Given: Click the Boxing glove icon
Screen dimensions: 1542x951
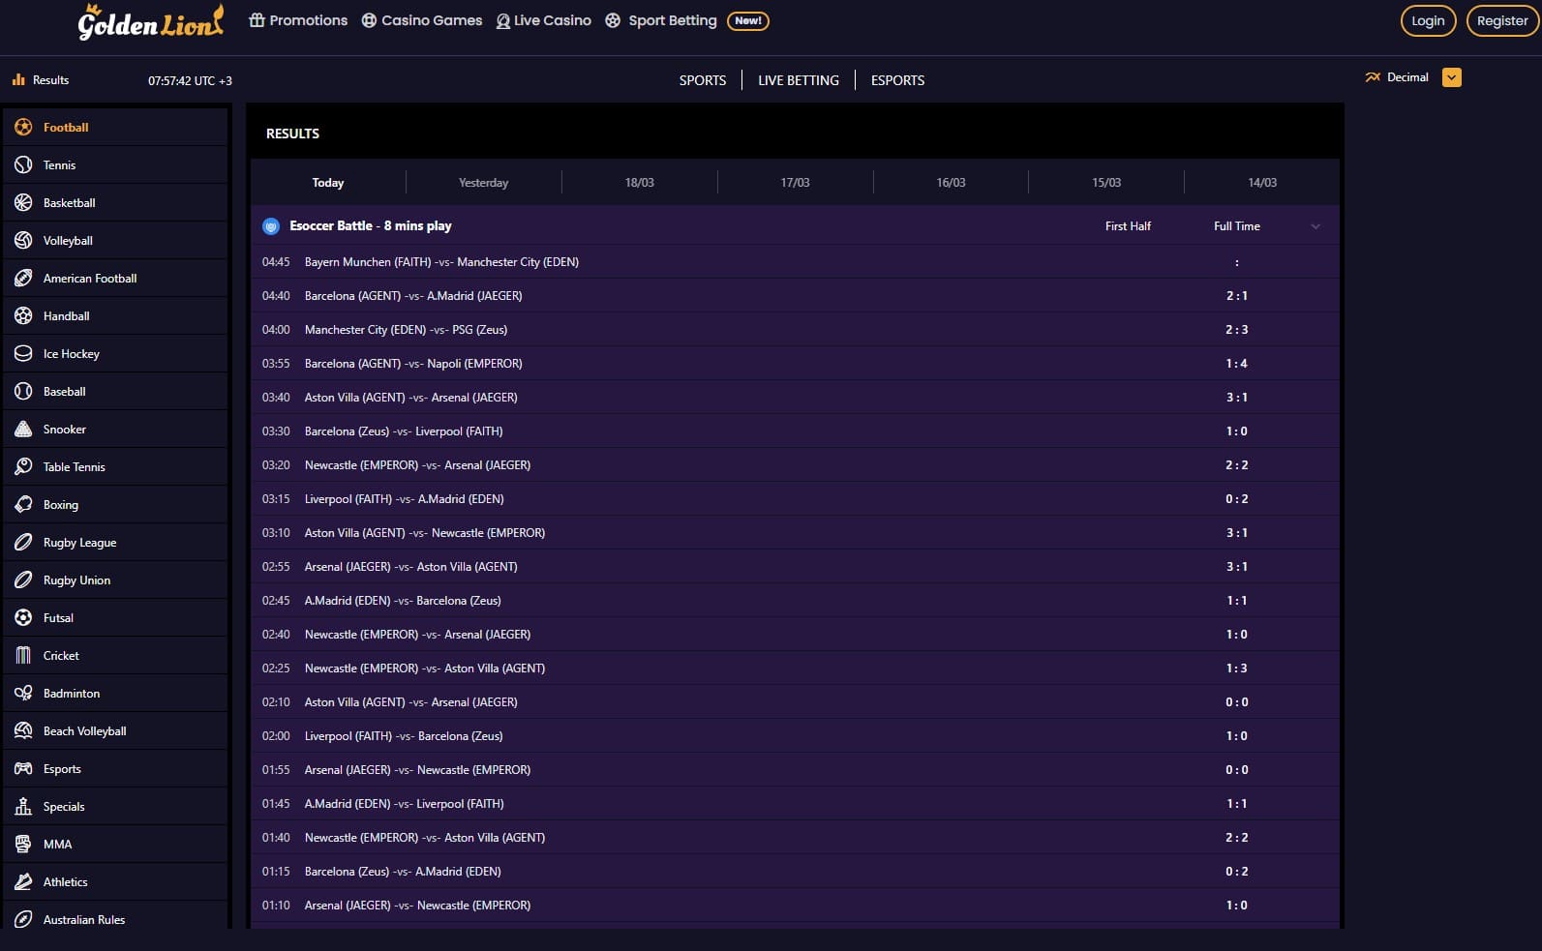Looking at the screenshot, I should click(23, 504).
